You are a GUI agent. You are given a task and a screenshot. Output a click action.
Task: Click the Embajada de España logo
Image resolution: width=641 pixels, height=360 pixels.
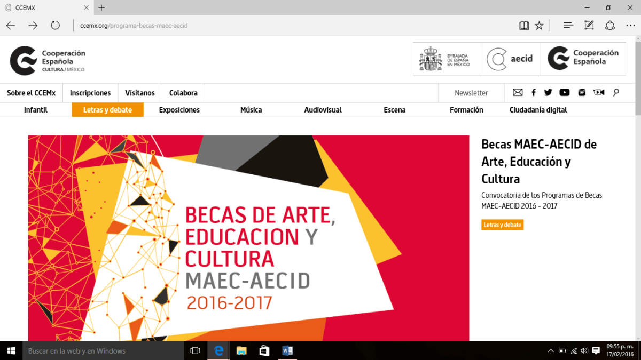point(446,59)
